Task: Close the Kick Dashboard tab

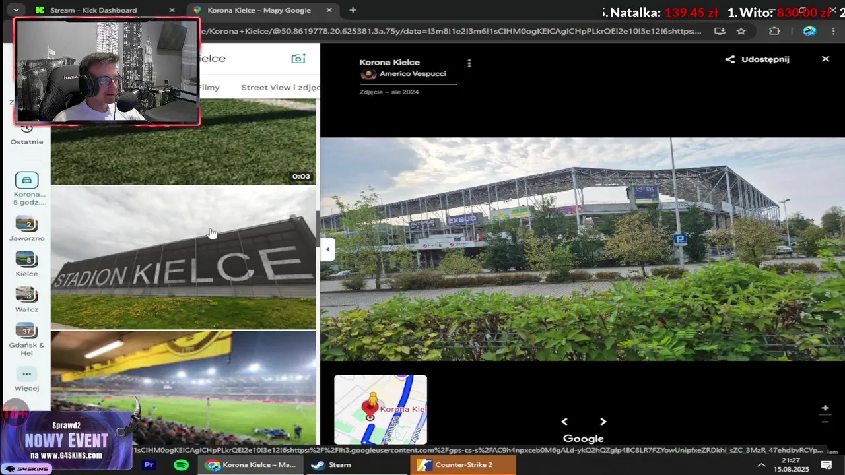Action: pos(172,10)
